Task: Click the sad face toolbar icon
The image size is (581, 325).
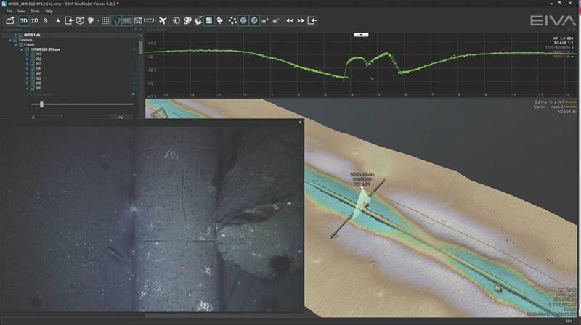Action: 254,21
